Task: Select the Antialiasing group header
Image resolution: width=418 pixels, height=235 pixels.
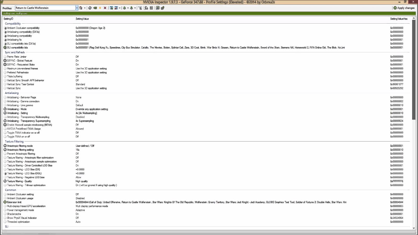Action: [x=12, y=93]
